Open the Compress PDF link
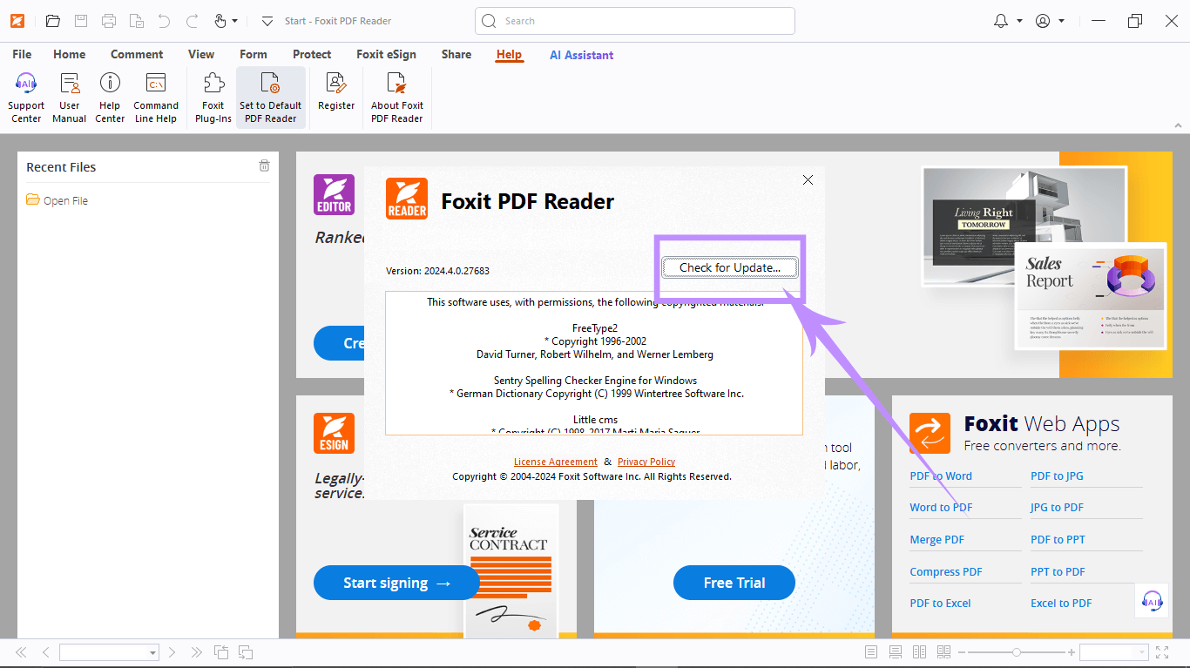Screen dimensions: 1190x668 coord(946,571)
